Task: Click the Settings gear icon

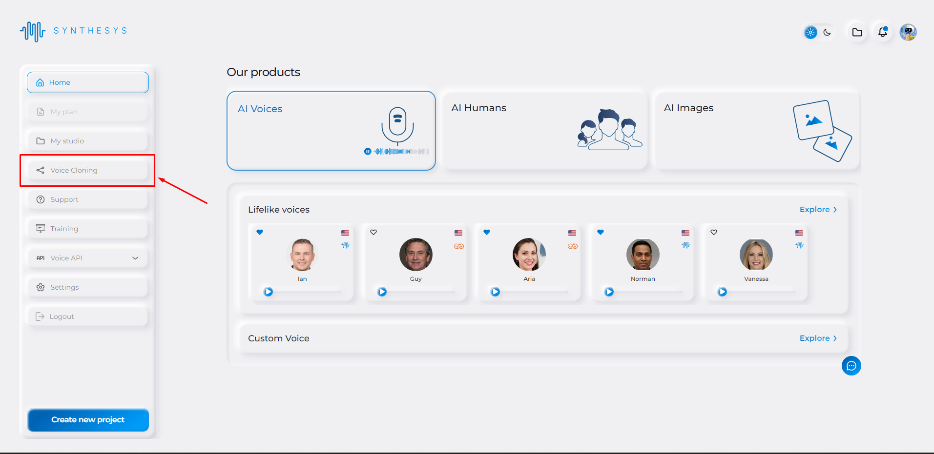Action: [41, 287]
